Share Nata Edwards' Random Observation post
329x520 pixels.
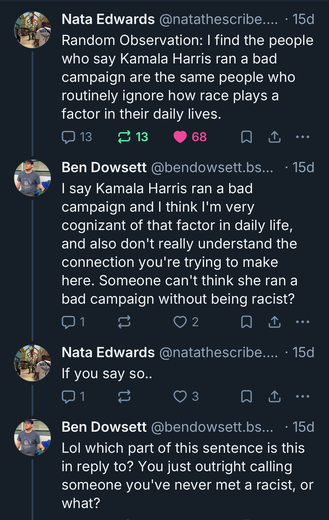pos(274,137)
